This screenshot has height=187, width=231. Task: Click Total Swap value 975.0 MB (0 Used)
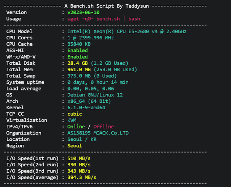tap(92, 76)
